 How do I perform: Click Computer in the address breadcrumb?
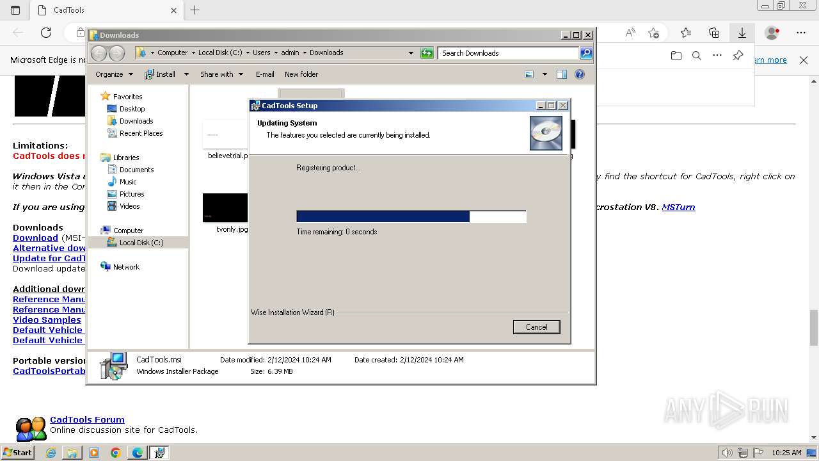(172, 53)
